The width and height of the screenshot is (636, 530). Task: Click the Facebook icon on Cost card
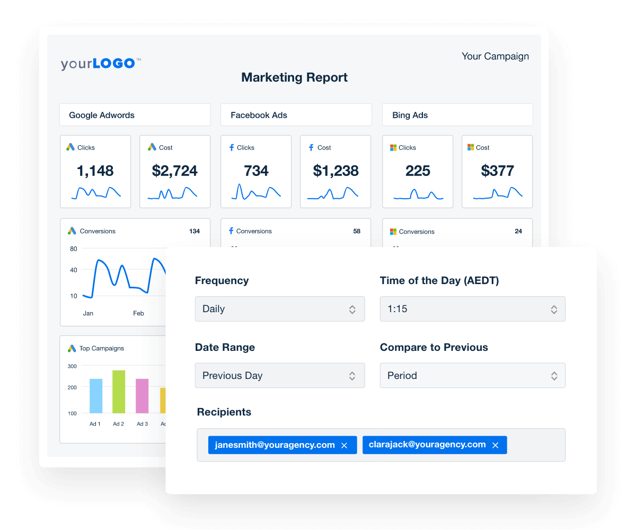(x=312, y=147)
